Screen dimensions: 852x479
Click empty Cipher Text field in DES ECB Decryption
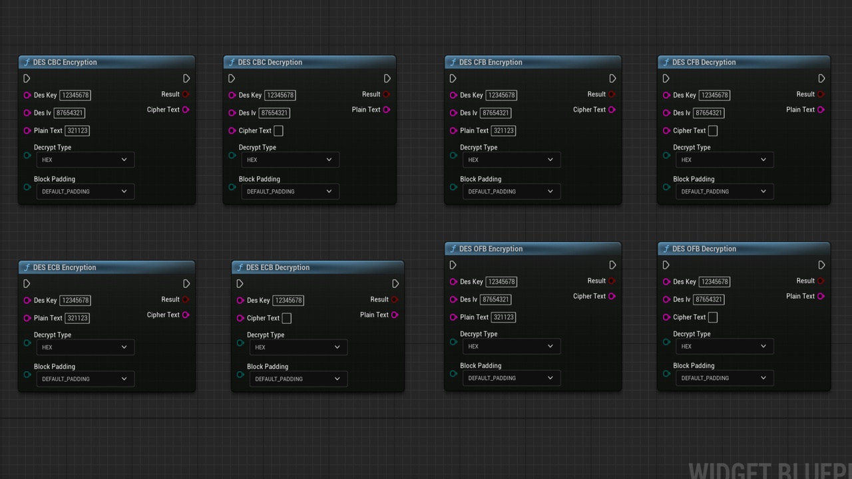tap(286, 318)
